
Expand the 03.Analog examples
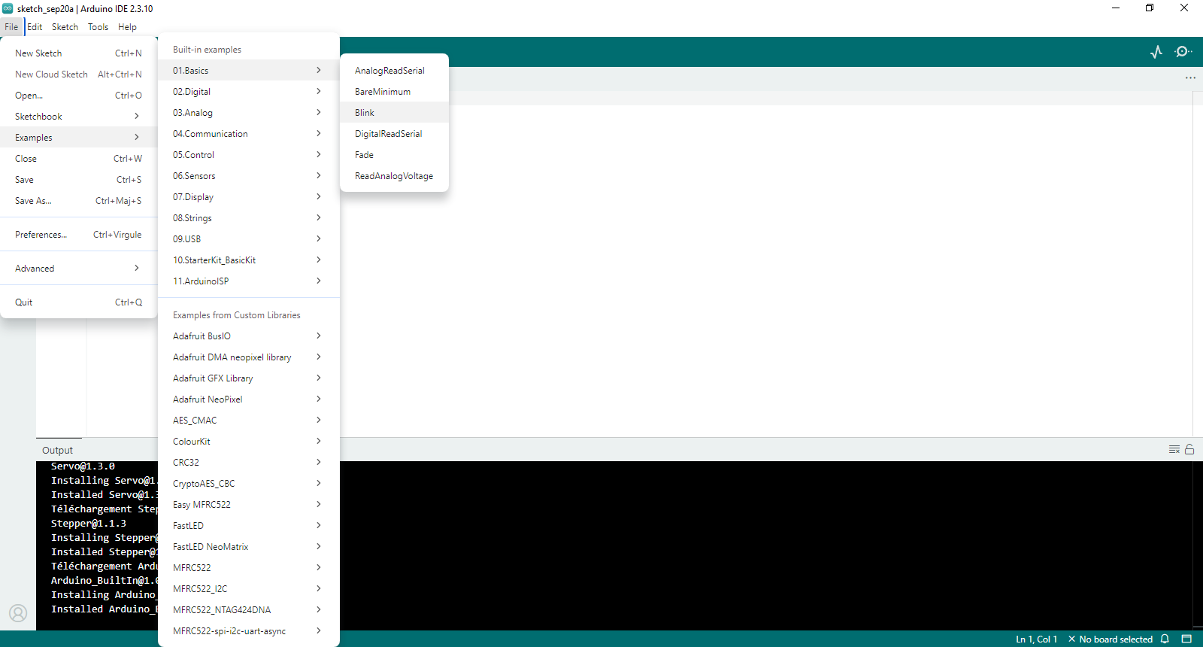coord(249,113)
